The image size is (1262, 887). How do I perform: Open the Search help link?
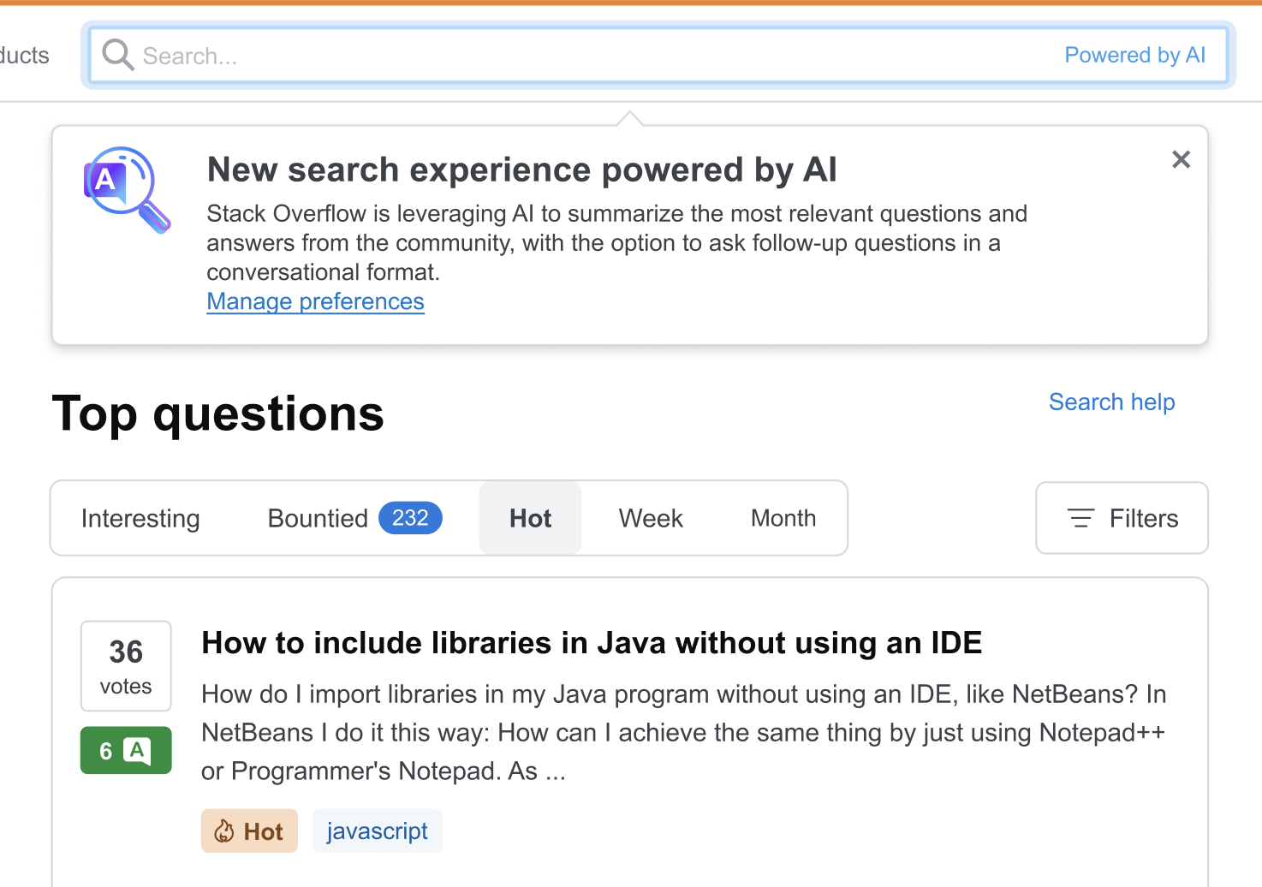tap(1111, 402)
